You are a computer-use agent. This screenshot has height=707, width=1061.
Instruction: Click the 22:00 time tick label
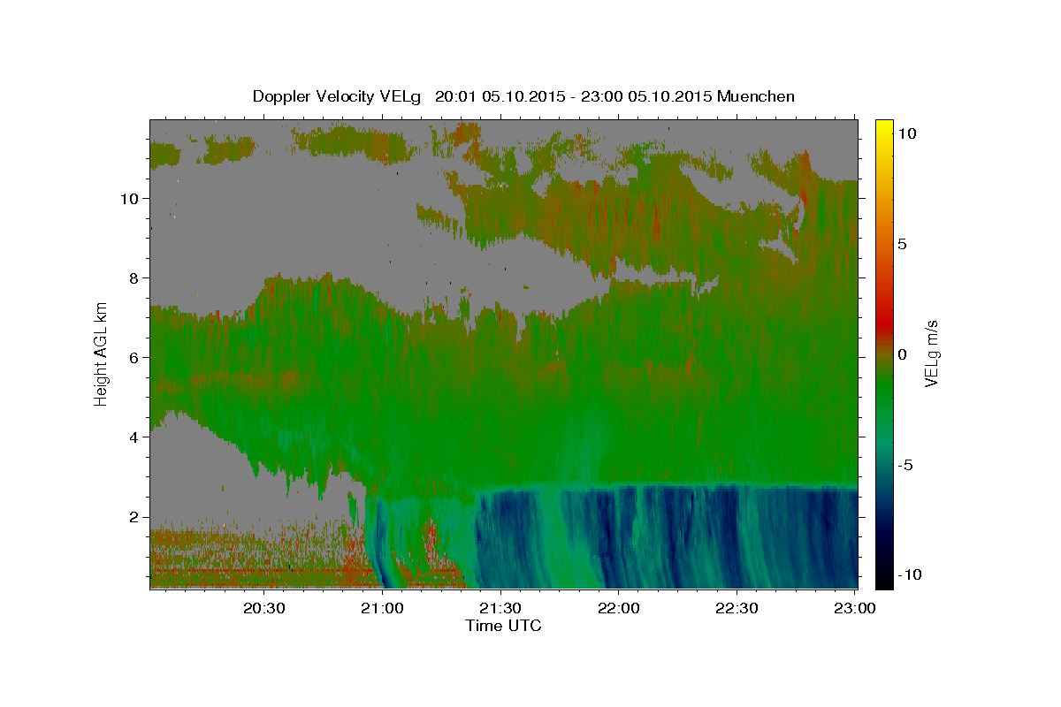tap(619, 608)
